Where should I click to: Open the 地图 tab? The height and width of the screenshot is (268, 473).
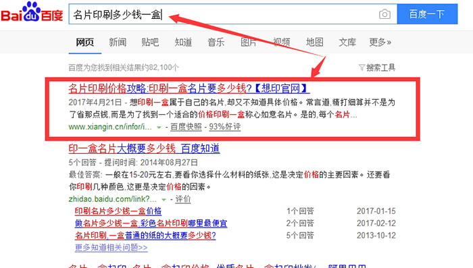click(315, 42)
